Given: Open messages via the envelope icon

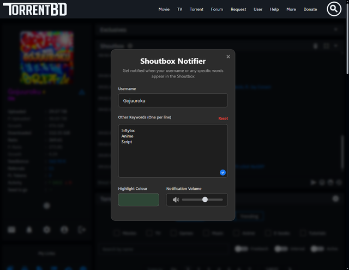Looking at the screenshot, I should [x=11, y=230].
